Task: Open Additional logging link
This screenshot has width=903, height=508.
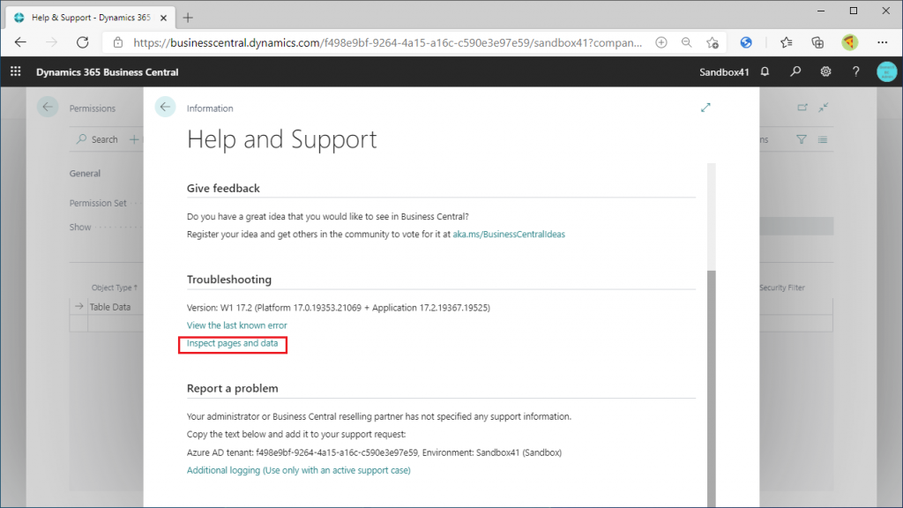Action: [x=298, y=470]
